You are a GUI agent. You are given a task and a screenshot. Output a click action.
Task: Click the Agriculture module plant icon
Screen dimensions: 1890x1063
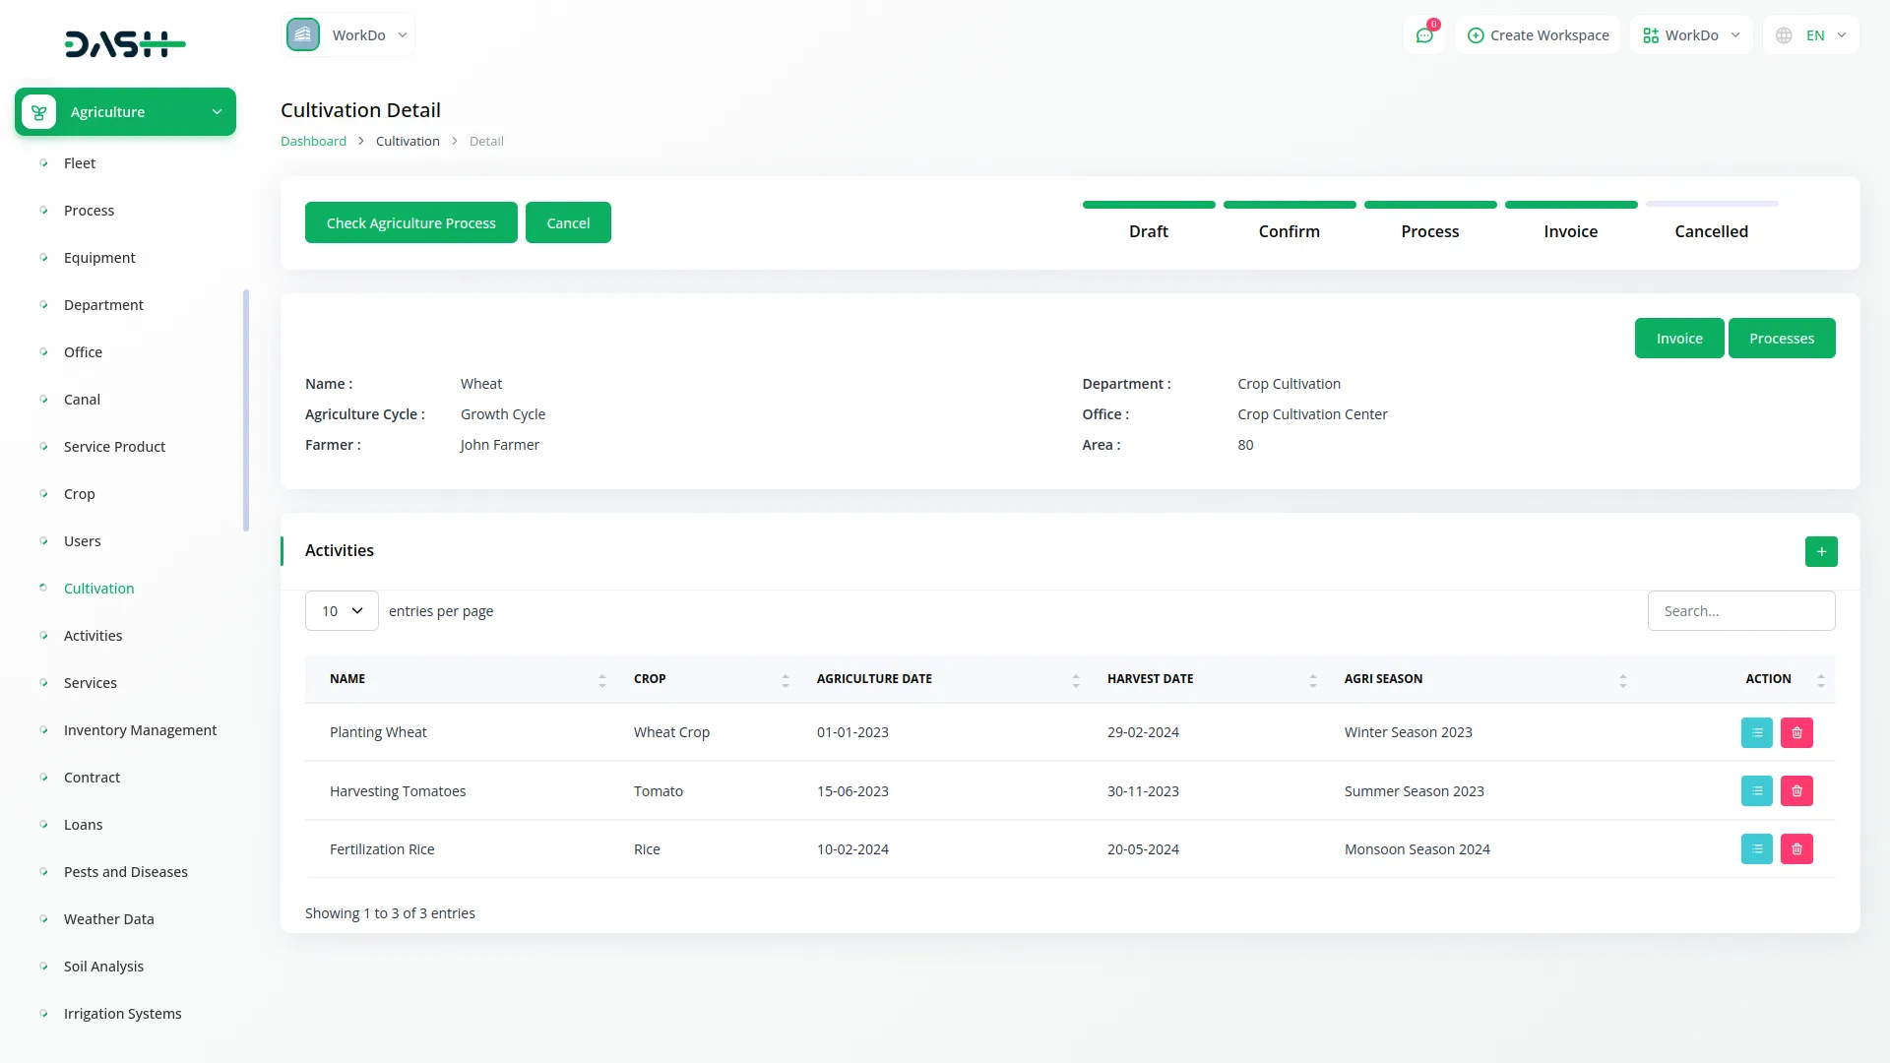point(39,112)
